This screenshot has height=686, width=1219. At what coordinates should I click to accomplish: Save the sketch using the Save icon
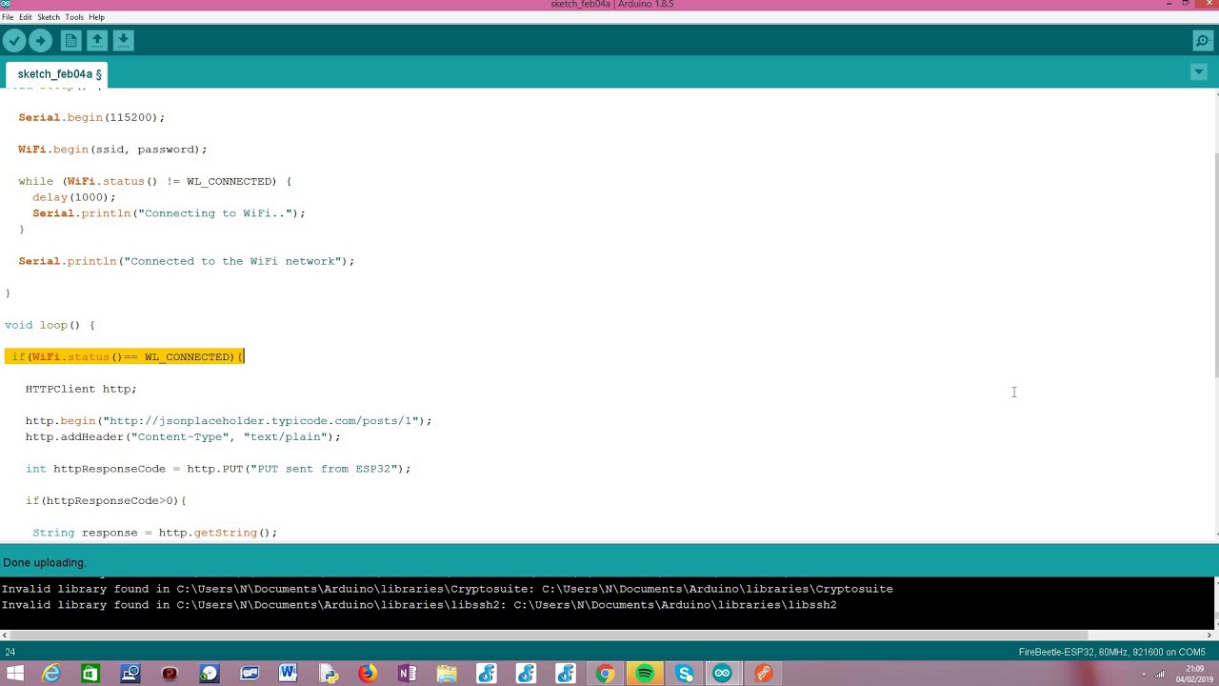coord(123,40)
